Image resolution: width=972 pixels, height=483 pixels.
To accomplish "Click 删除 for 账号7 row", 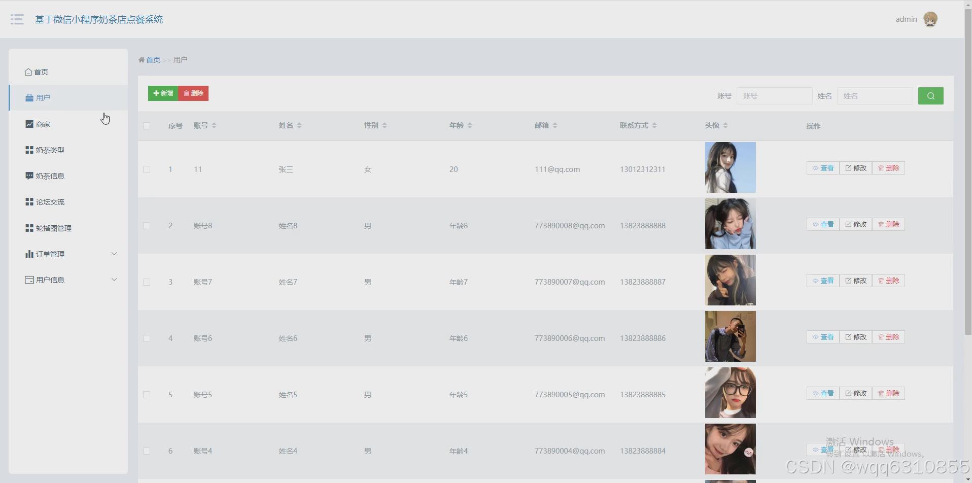I will [x=888, y=281].
